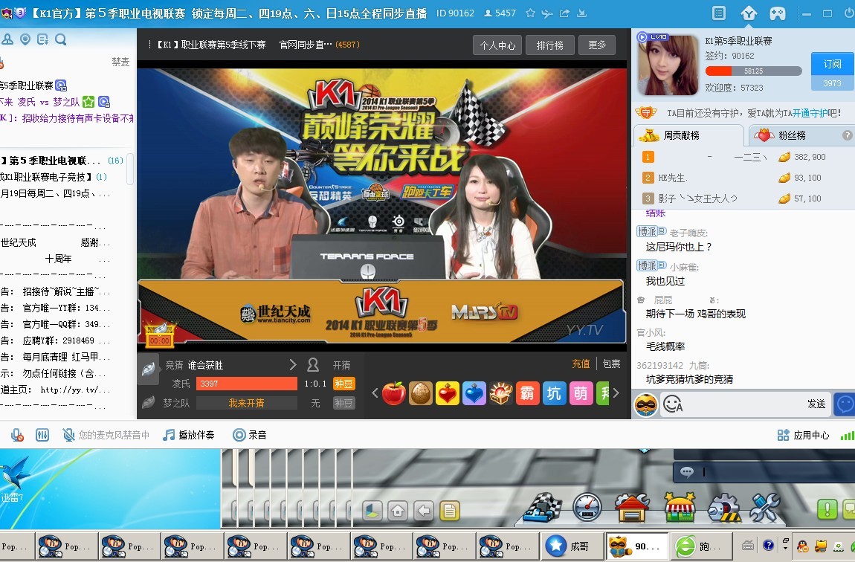The width and height of the screenshot is (855, 562).
Task: Open the YY home icon in title bar
Action: tap(749, 13)
